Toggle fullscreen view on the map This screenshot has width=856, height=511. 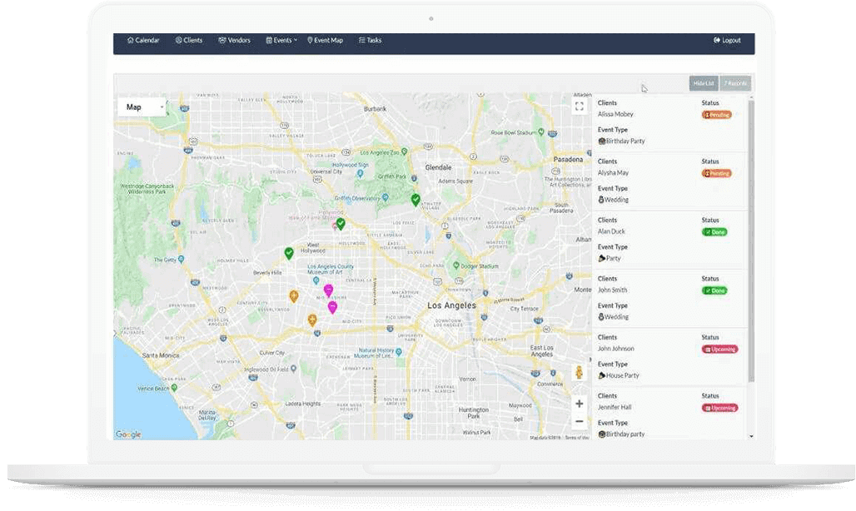coord(580,107)
